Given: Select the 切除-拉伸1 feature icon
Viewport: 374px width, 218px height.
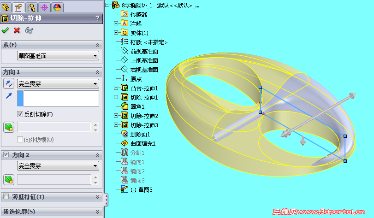Looking at the screenshot, I should click(x=124, y=97).
